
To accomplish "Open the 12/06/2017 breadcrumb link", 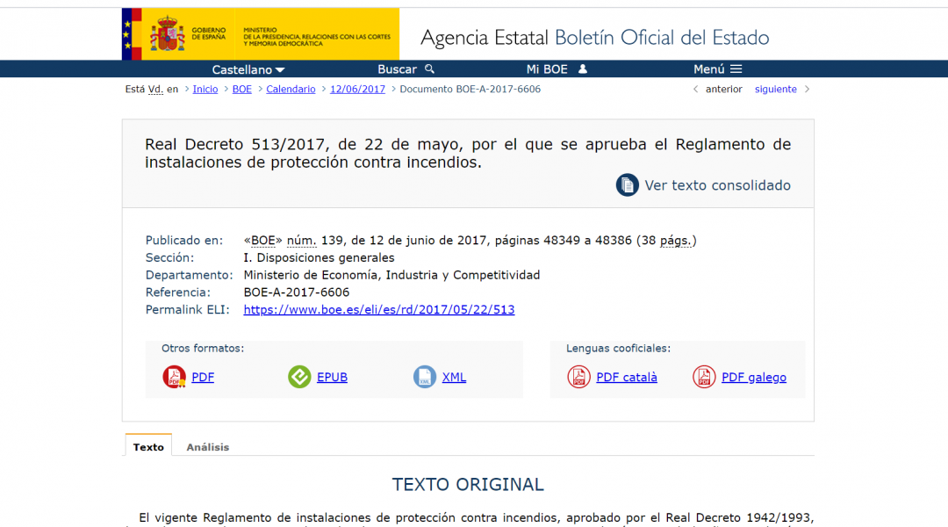I will point(357,89).
